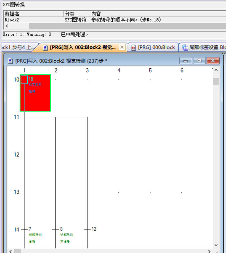Click left arrow of output panel scrollbar
The image size is (226, 253).
[x=7, y=26]
